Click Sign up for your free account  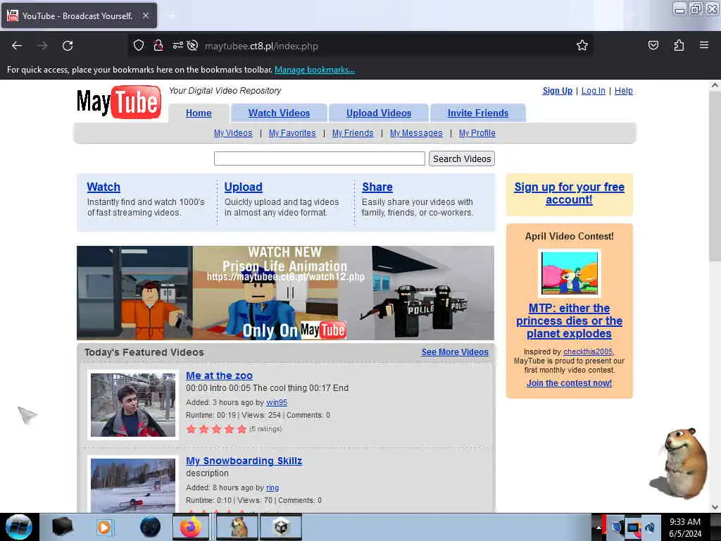tap(569, 193)
